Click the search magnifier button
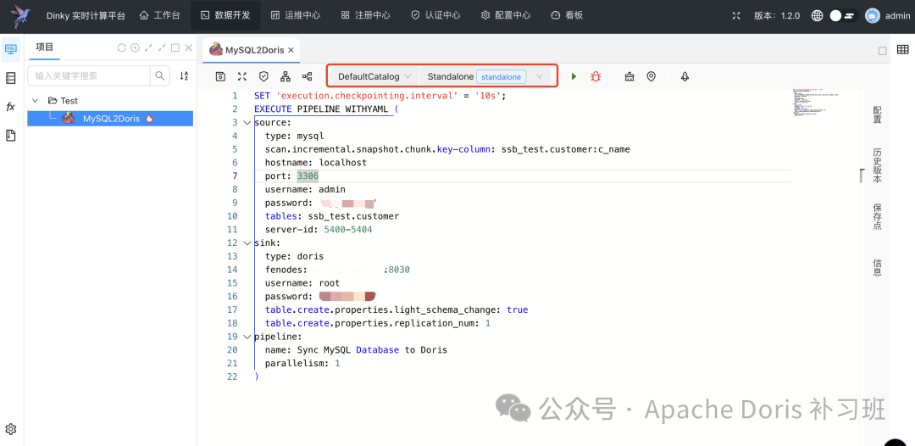This screenshot has width=915, height=446. pyautogui.click(x=160, y=75)
